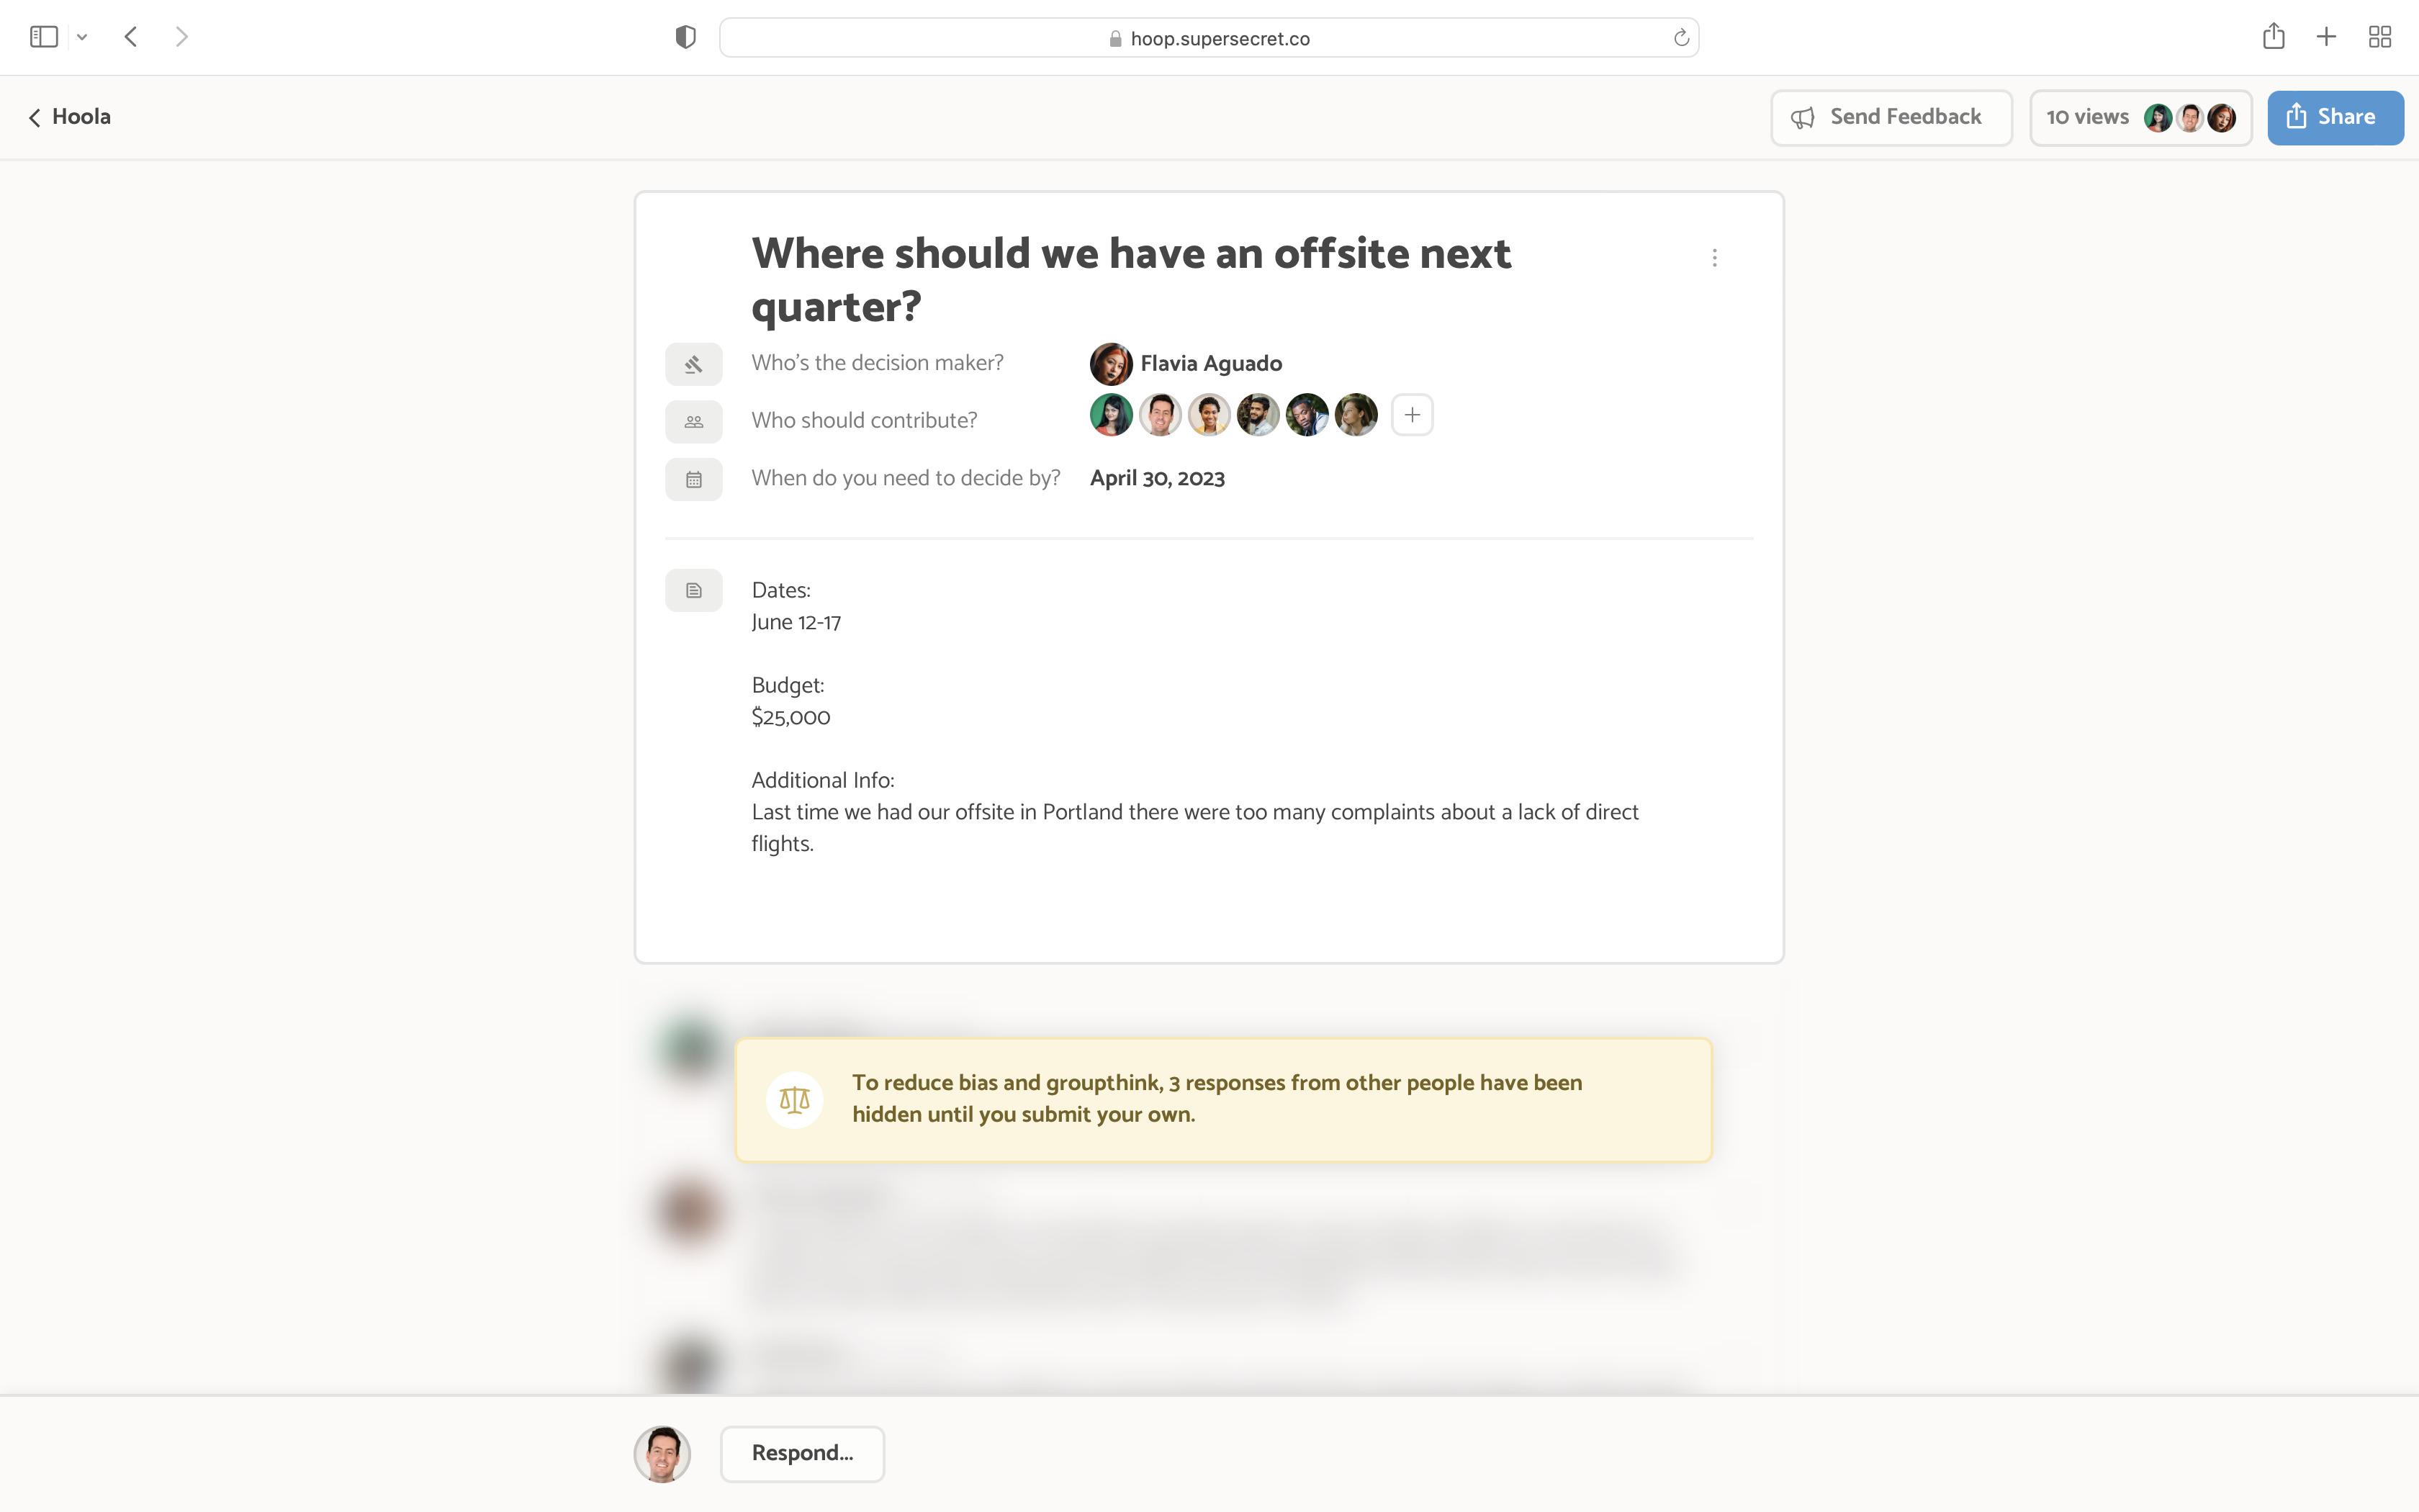Go back to Hoola

(70, 117)
